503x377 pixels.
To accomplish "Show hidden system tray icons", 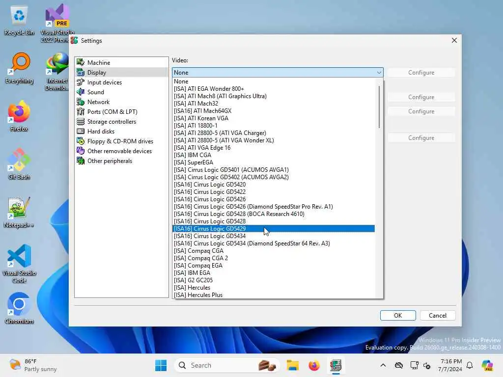I will pyautogui.click(x=383, y=365).
